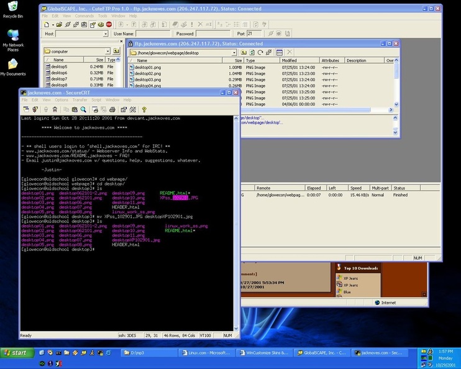
Task: Click the red Stop icon in CuteFTP toolbar
Action: point(109,25)
